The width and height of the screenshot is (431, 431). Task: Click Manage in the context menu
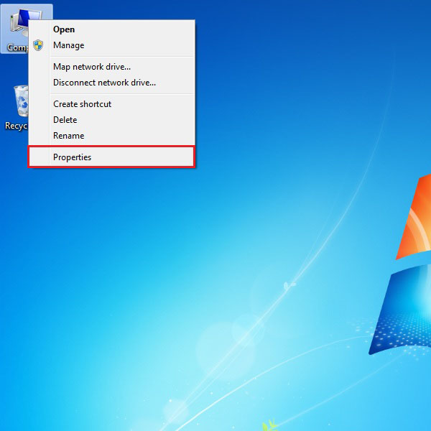pos(111,45)
